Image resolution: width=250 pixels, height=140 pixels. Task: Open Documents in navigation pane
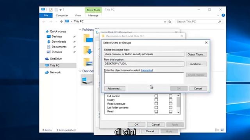pos(59,47)
